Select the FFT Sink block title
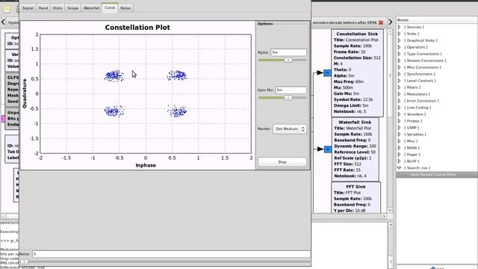 pyautogui.click(x=356, y=186)
